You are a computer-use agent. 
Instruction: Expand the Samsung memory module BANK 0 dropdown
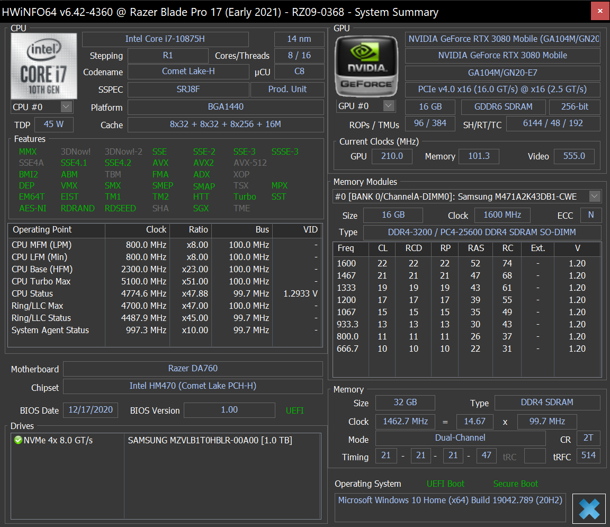[x=595, y=196]
